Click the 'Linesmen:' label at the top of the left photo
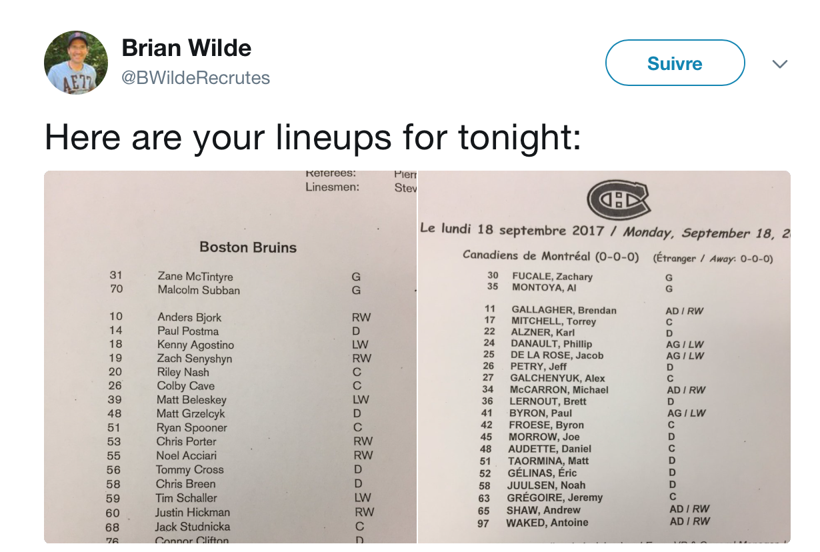The width and height of the screenshot is (820, 552). 333,187
